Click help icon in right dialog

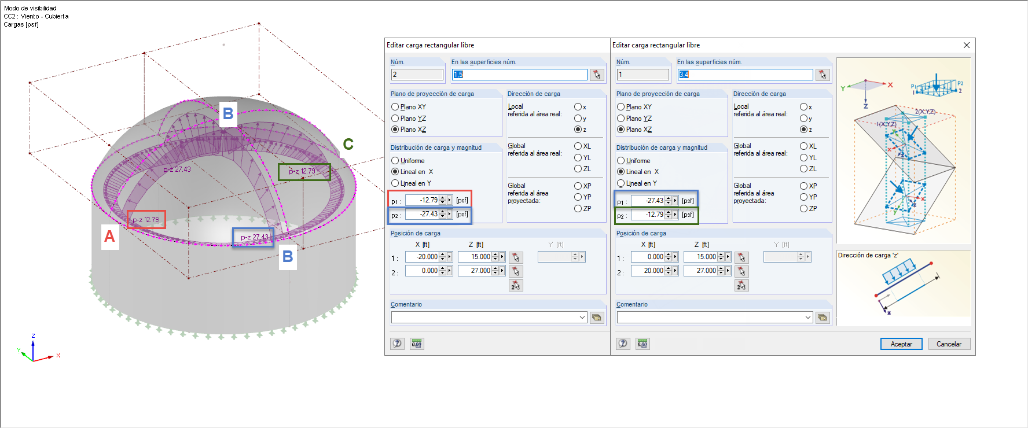pyautogui.click(x=623, y=344)
